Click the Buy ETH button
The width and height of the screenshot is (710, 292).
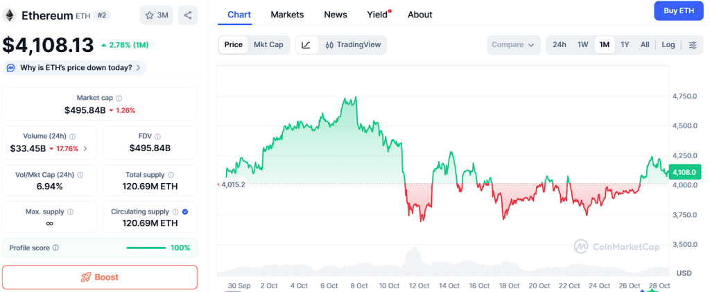pos(678,11)
